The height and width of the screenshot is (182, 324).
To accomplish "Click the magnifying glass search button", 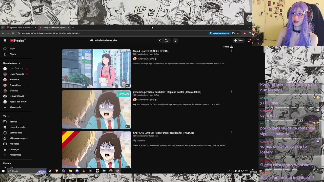I will (x=166, y=40).
